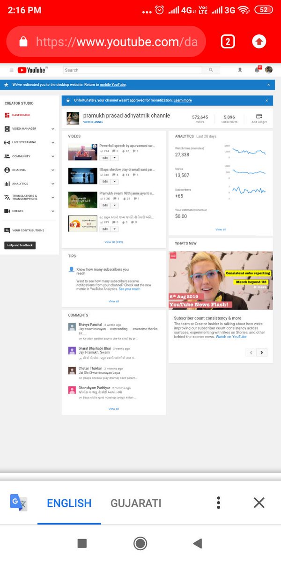Open the YouTube hamburger guide menu
This screenshot has width=281, height=562.
pos(11,70)
